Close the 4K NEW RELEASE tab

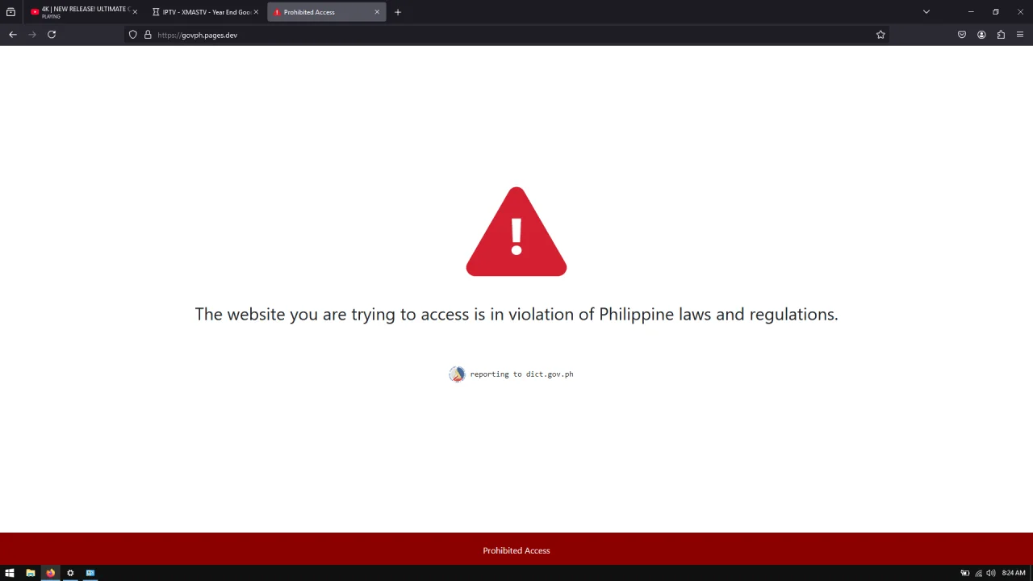click(135, 12)
